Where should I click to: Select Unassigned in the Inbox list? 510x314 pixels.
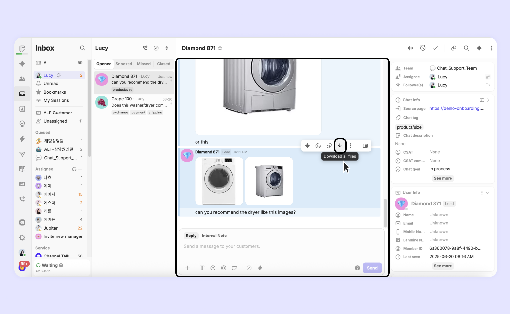click(x=59, y=121)
